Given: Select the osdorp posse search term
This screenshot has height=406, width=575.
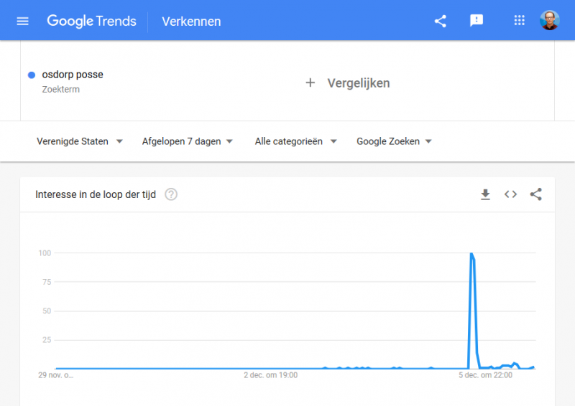Looking at the screenshot, I should tap(73, 75).
